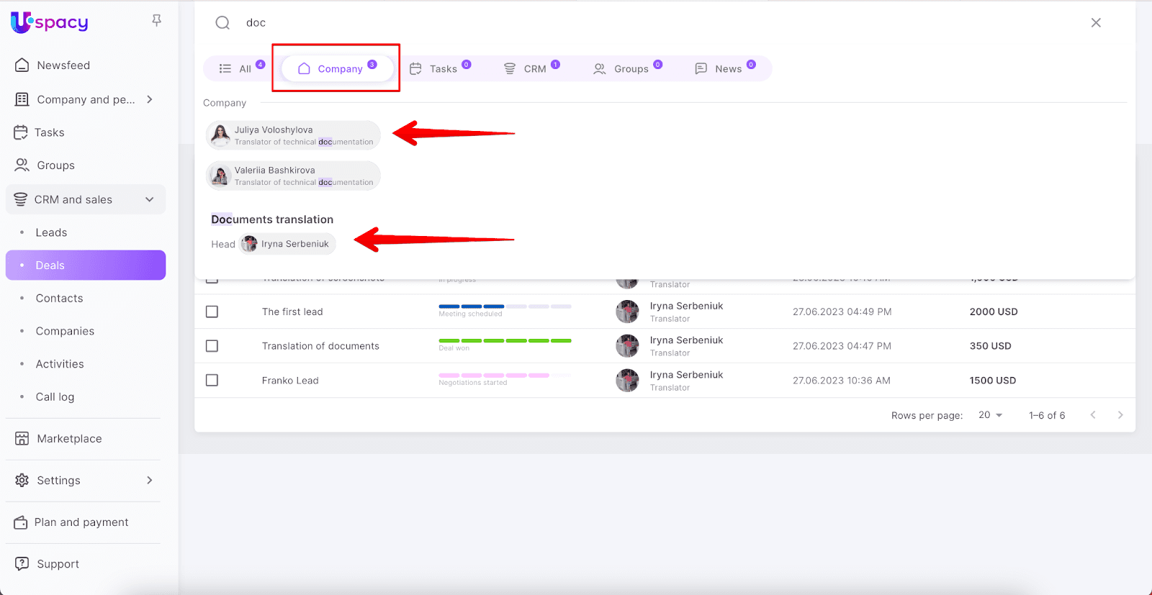1152x595 pixels.
Task: Switch to the CRM search tab
Action: pyautogui.click(x=532, y=69)
